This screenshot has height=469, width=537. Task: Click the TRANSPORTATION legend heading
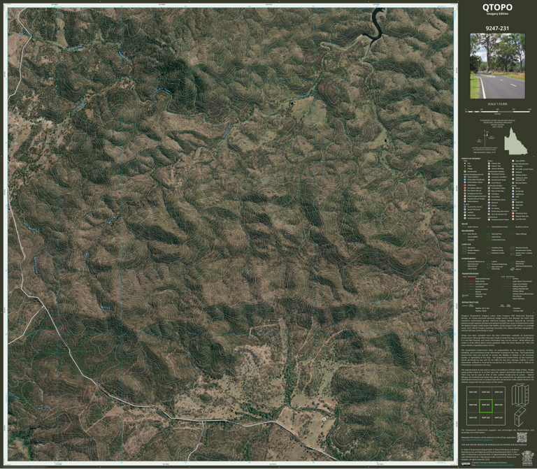[x=470, y=273]
